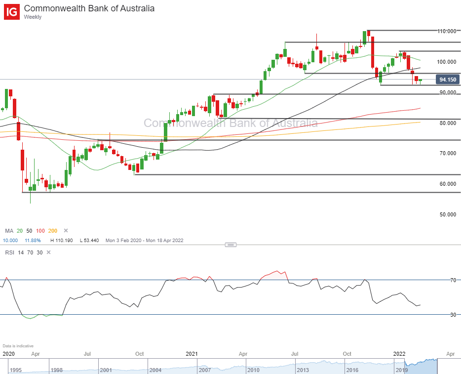The image size is (461, 374).
Task: Click the RSI 30 axis level label
Action: 454,315
